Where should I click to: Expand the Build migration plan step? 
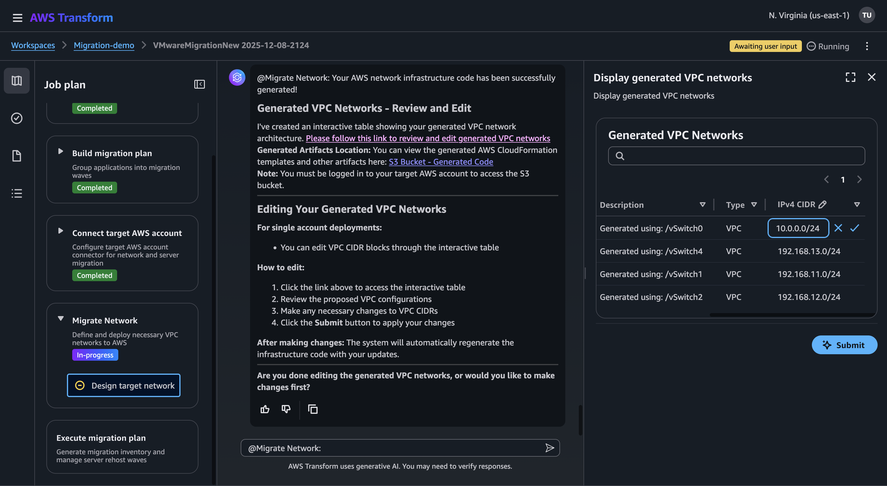tap(61, 151)
